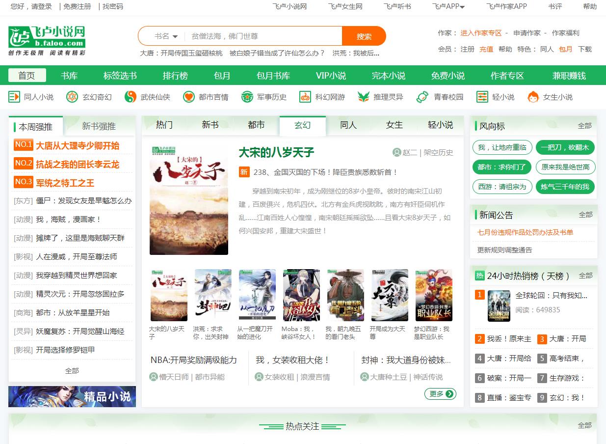Click the 更多 button
The height and width of the screenshot is (444, 606).
440,394
